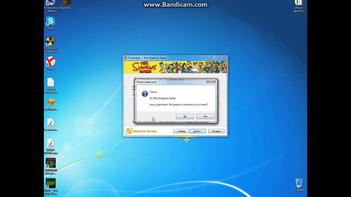This screenshot has width=351, height=197.
Task: Select the Безымянный WMA file icon
Action: point(50,125)
